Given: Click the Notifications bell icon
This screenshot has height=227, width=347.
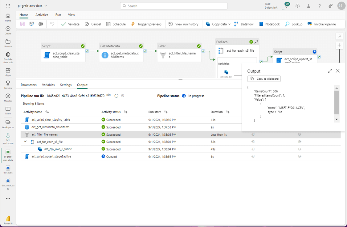Looking at the screenshot, I should (287, 6).
